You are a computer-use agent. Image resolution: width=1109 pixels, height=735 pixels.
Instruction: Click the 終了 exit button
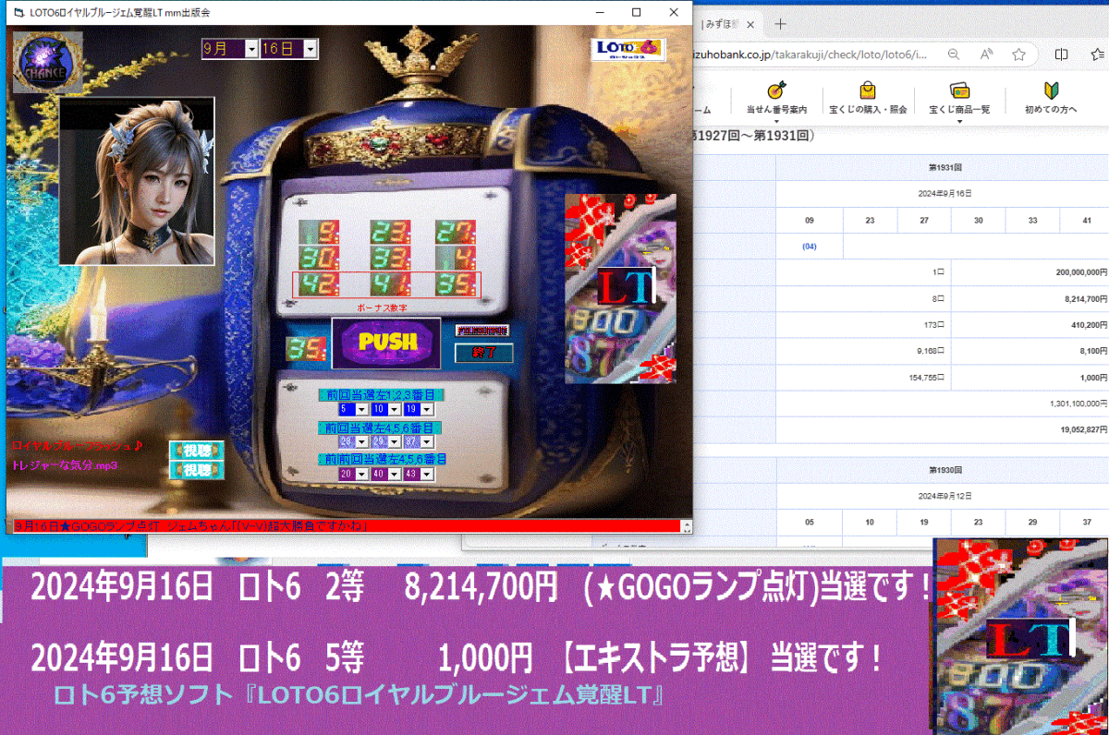[x=484, y=352]
